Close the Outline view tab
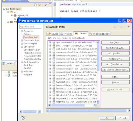The image size is (133, 121). [15, 63]
